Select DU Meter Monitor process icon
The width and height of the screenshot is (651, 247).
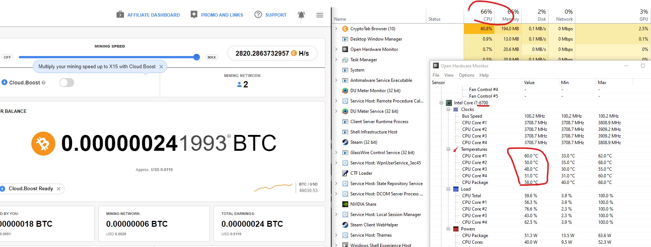click(x=345, y=91)
